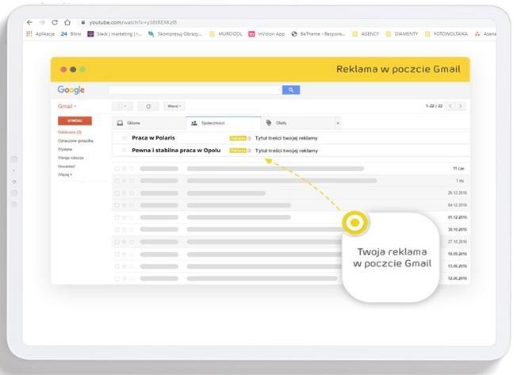The height and width of the screenshot is (375, 521).
Task: Click the 1-22 z 22 message counter
Action: click(434, 106)
